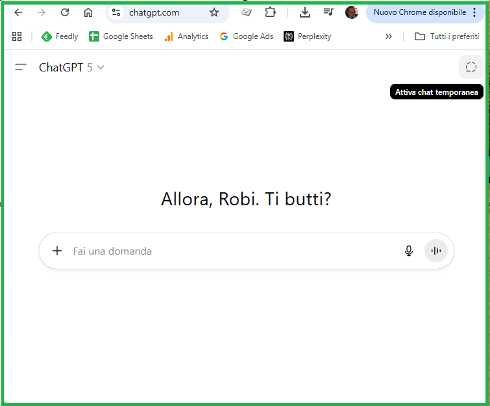Toggle the temporary chat mode
Viewport: 490px width, 406px height.
point(471,67)
